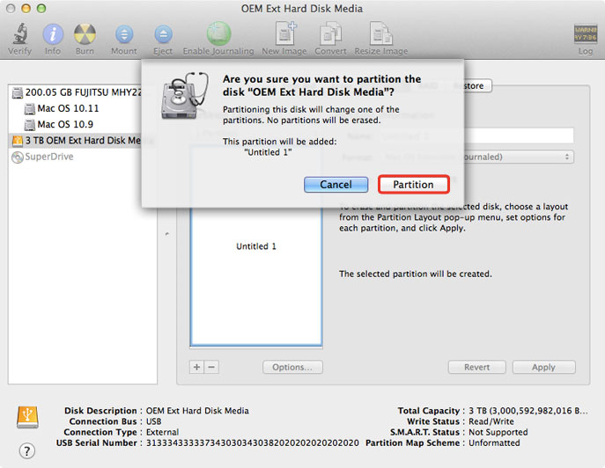Select the Mac OS 10.11 volume
This screenshot has height=468, width=605.
pyautogui.click(x=68, y=108)
